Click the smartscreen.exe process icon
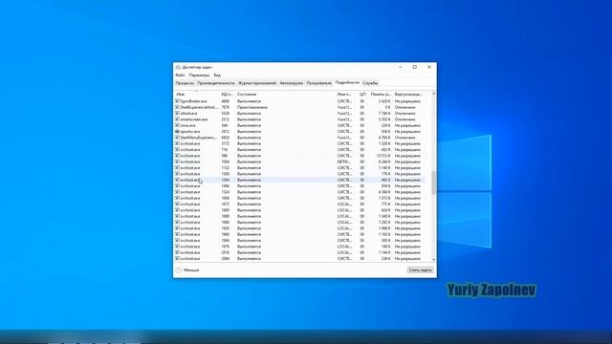 point(177,119)
